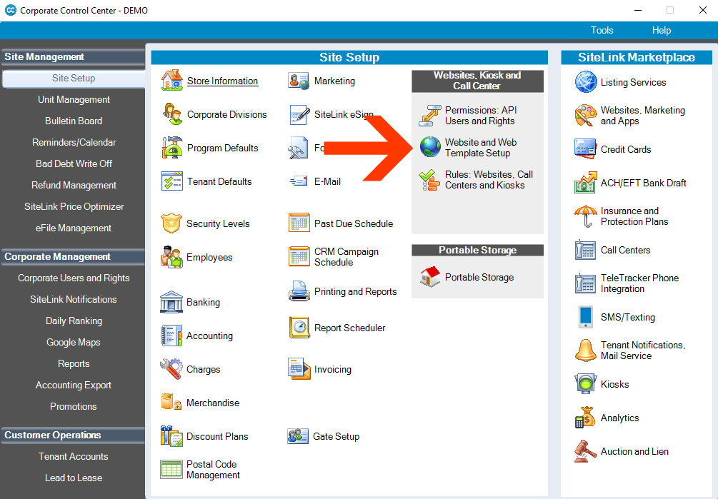Go to Lead to Lease
Image resolution: width=718 pixels, height=499 pixels.
pyautogui.click(x=74, y=478)
